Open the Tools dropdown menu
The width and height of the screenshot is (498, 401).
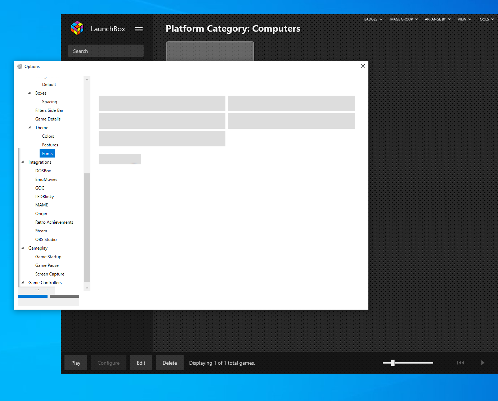(x=486, y=19)
